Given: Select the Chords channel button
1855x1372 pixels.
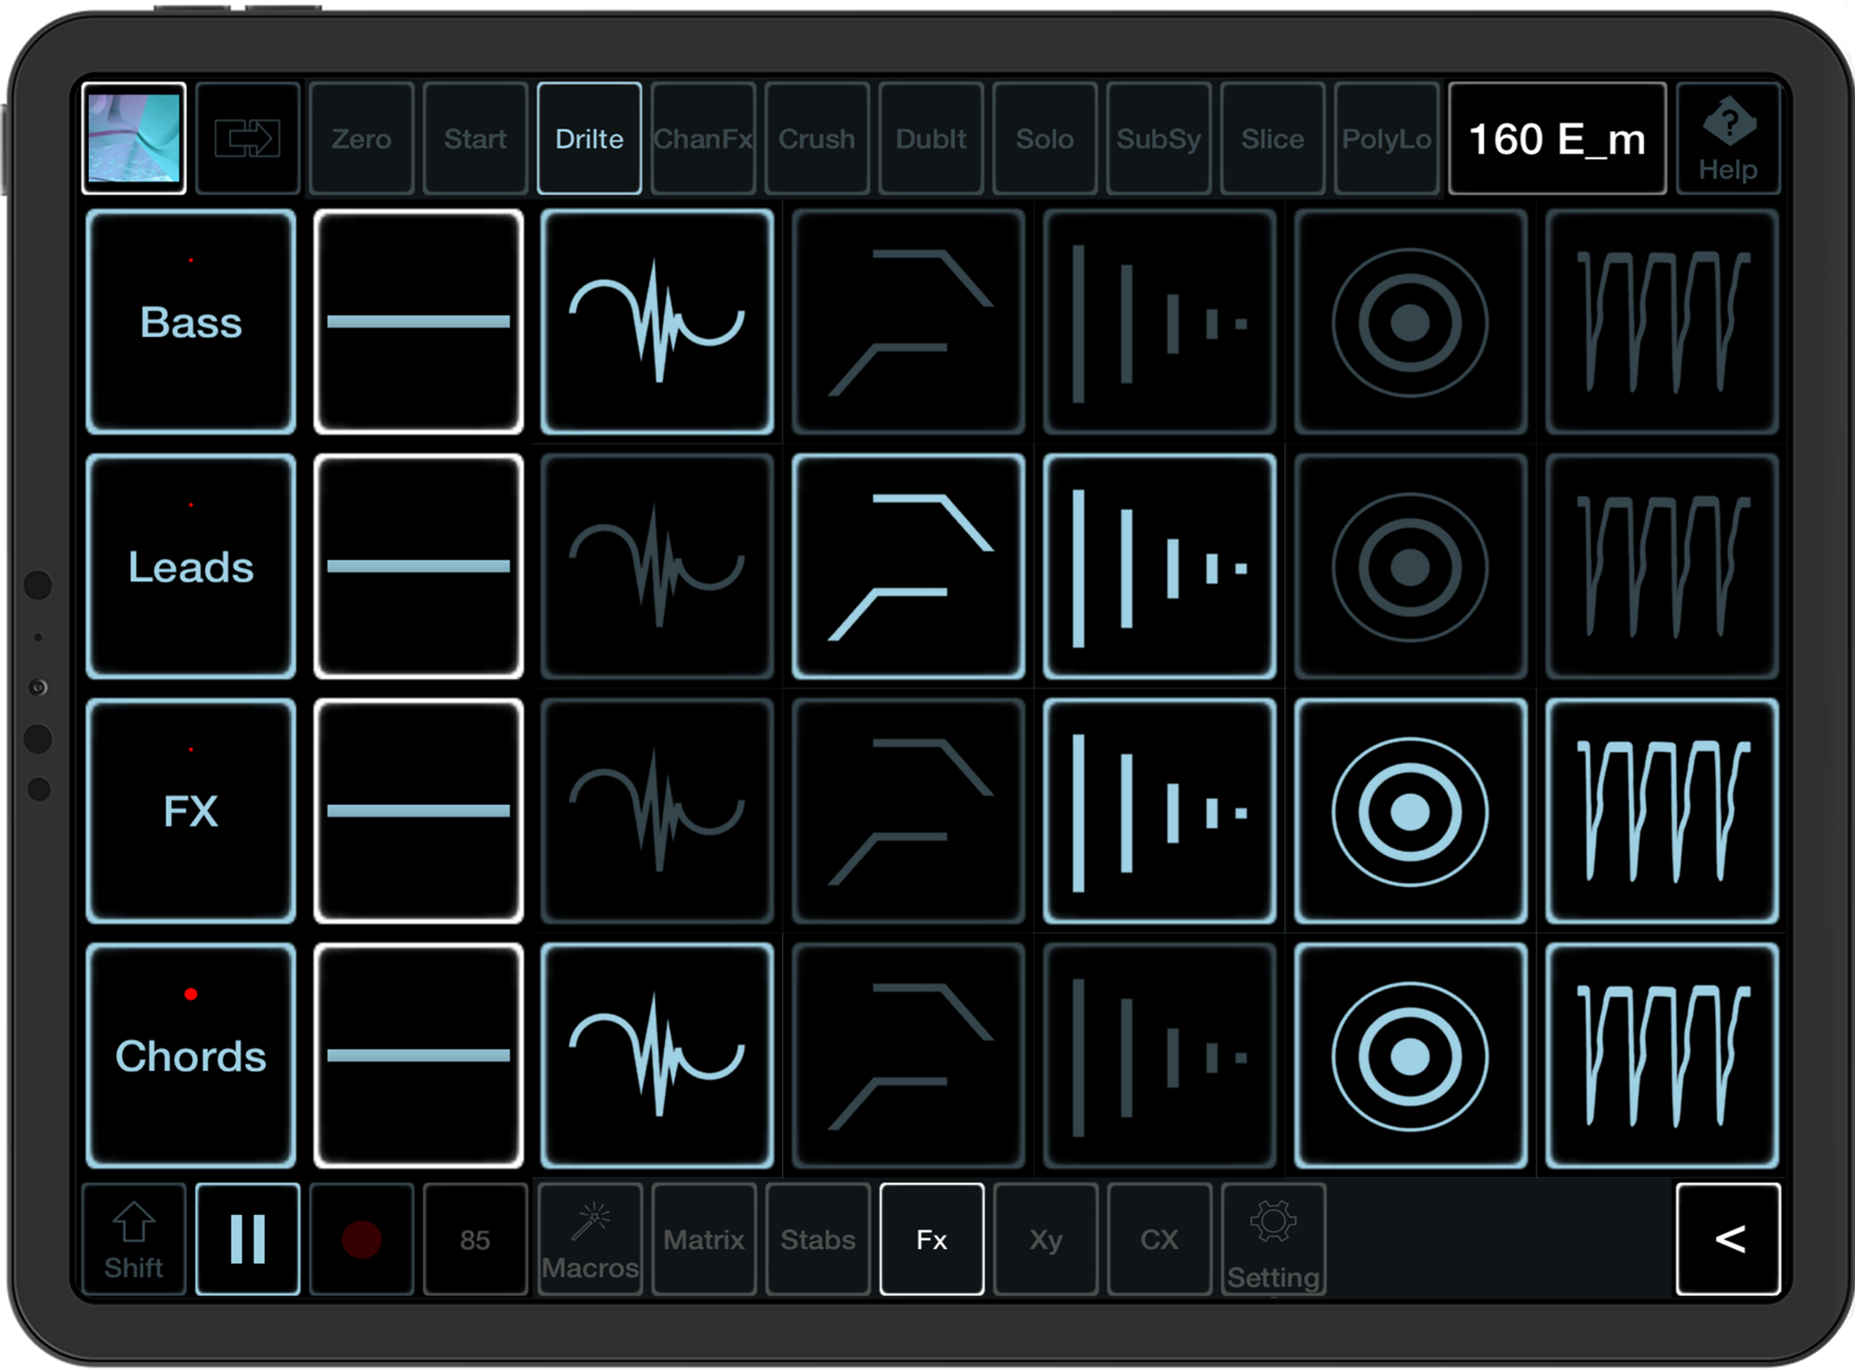Looking at the screenshot, I should tap(190, 1056).
